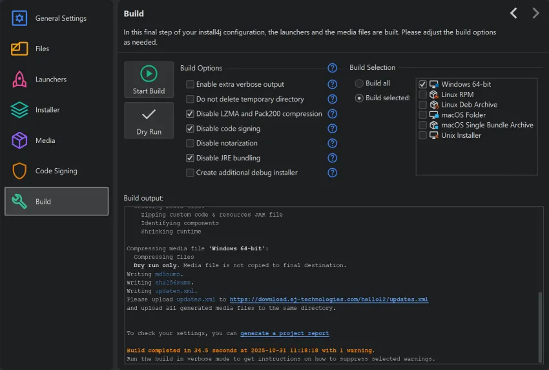Check Do not delete temporary directory
Screen dimensions: 549x370
(x=190, y=99)
